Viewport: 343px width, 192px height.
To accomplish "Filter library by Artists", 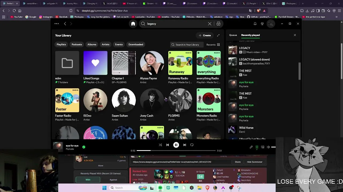I will [105, 45].
